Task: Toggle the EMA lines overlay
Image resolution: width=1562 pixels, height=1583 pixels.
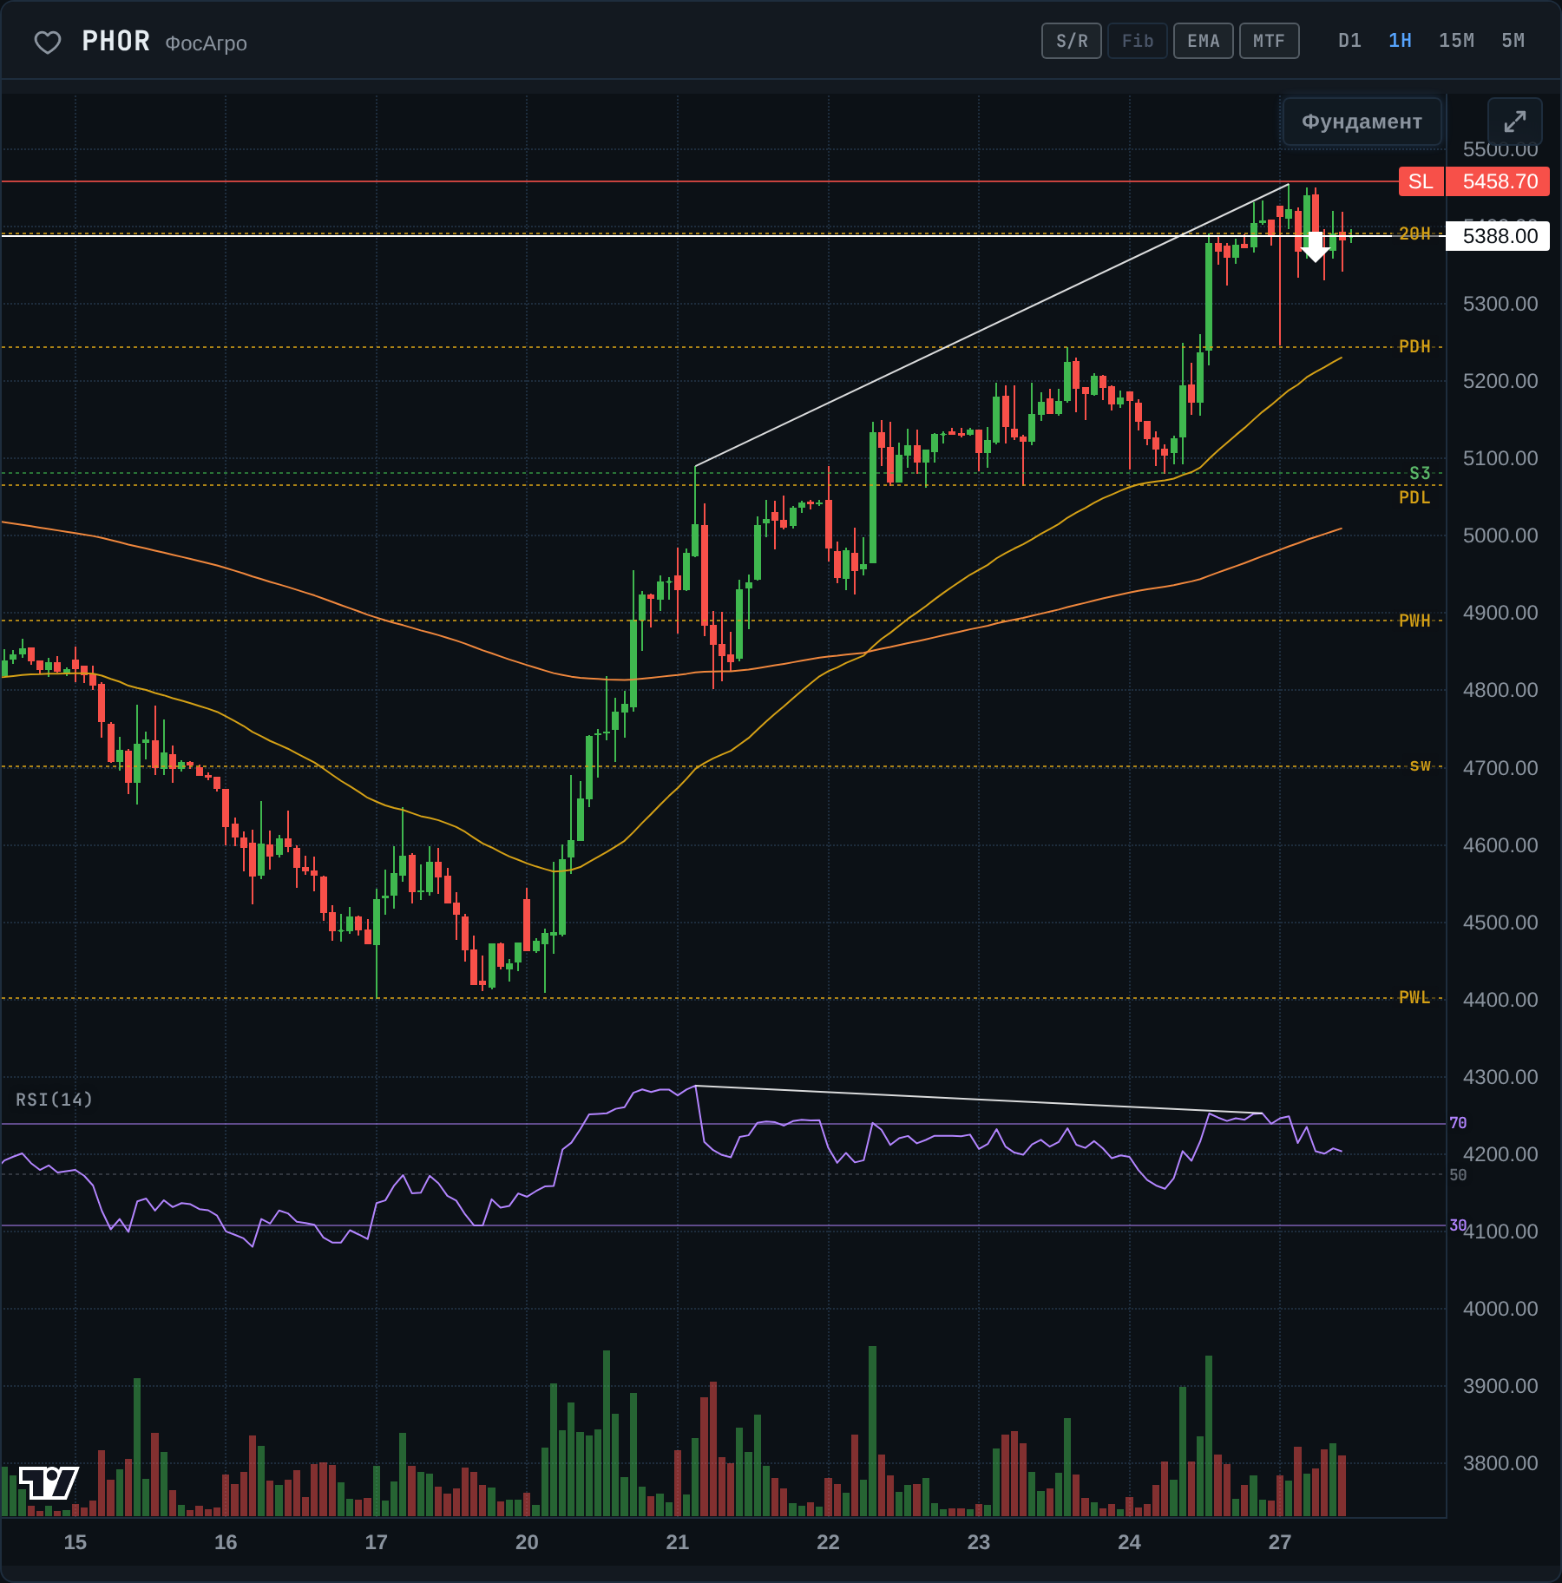Action: coord(1204,41)
